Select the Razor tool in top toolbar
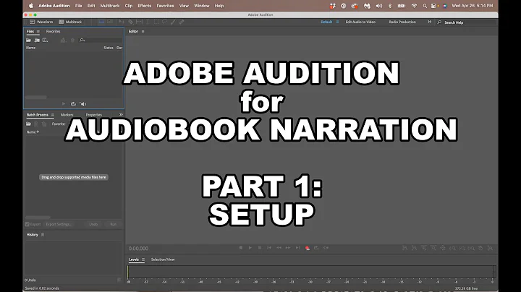Viewport: 521px width, 292px height. click(x=131, y=22)
